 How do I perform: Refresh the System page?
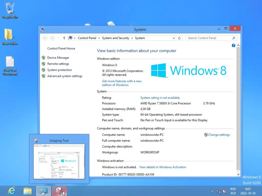point(179,38)
